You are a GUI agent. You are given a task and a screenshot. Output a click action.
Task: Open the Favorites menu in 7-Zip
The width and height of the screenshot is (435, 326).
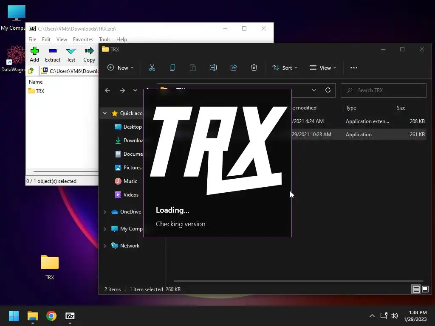point(83,39)
